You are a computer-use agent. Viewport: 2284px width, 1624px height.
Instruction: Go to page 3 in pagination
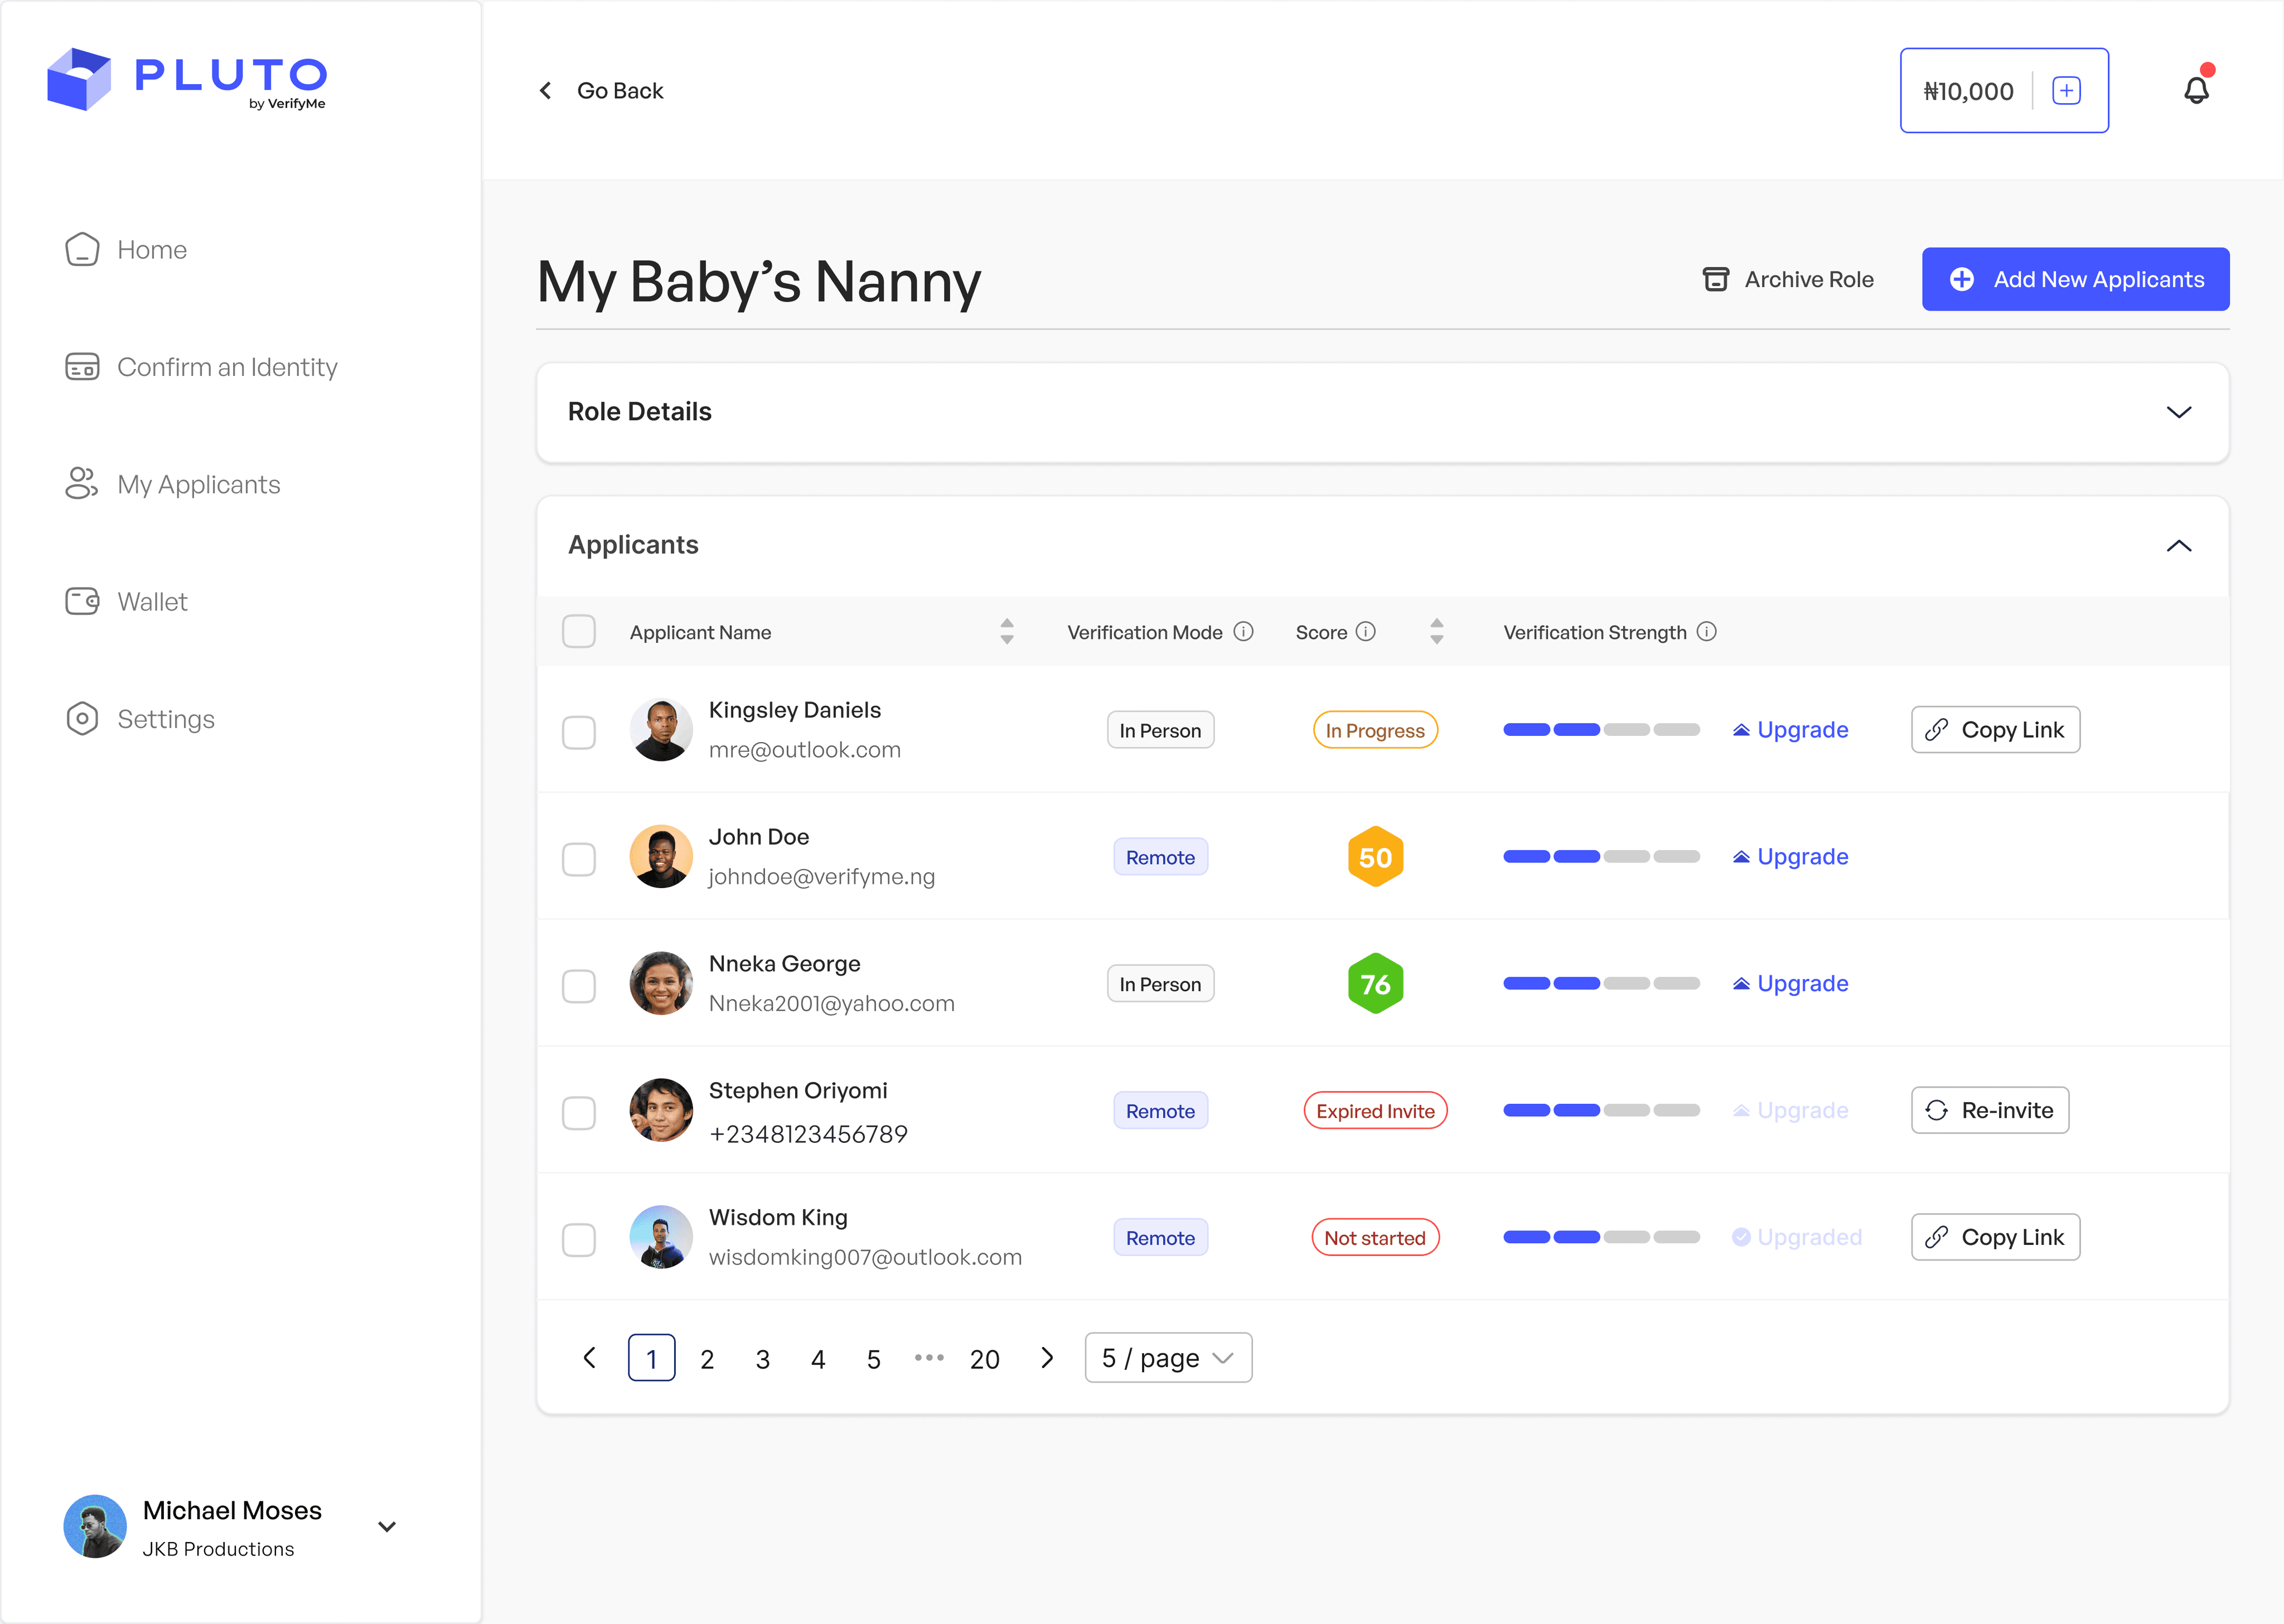click(x=762, y=1359)
